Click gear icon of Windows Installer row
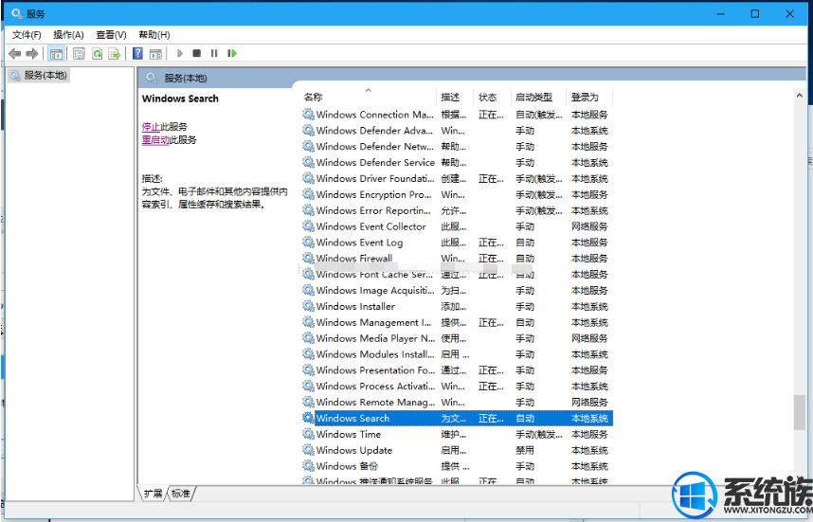 309,306
